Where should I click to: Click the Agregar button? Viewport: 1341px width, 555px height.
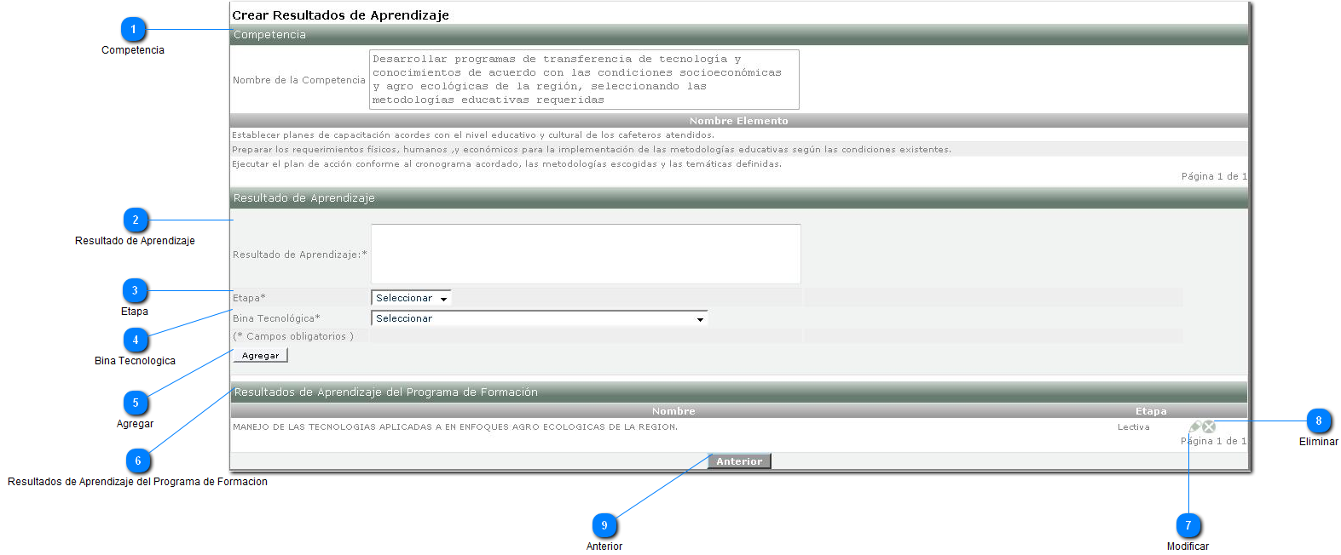pos(260,356)
